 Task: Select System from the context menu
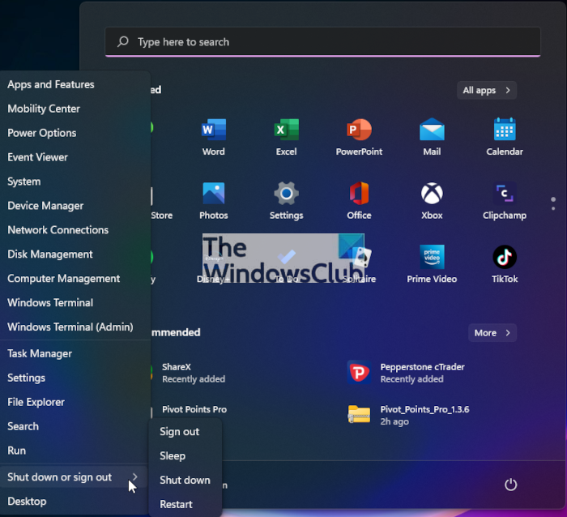(x=75, y=182)
